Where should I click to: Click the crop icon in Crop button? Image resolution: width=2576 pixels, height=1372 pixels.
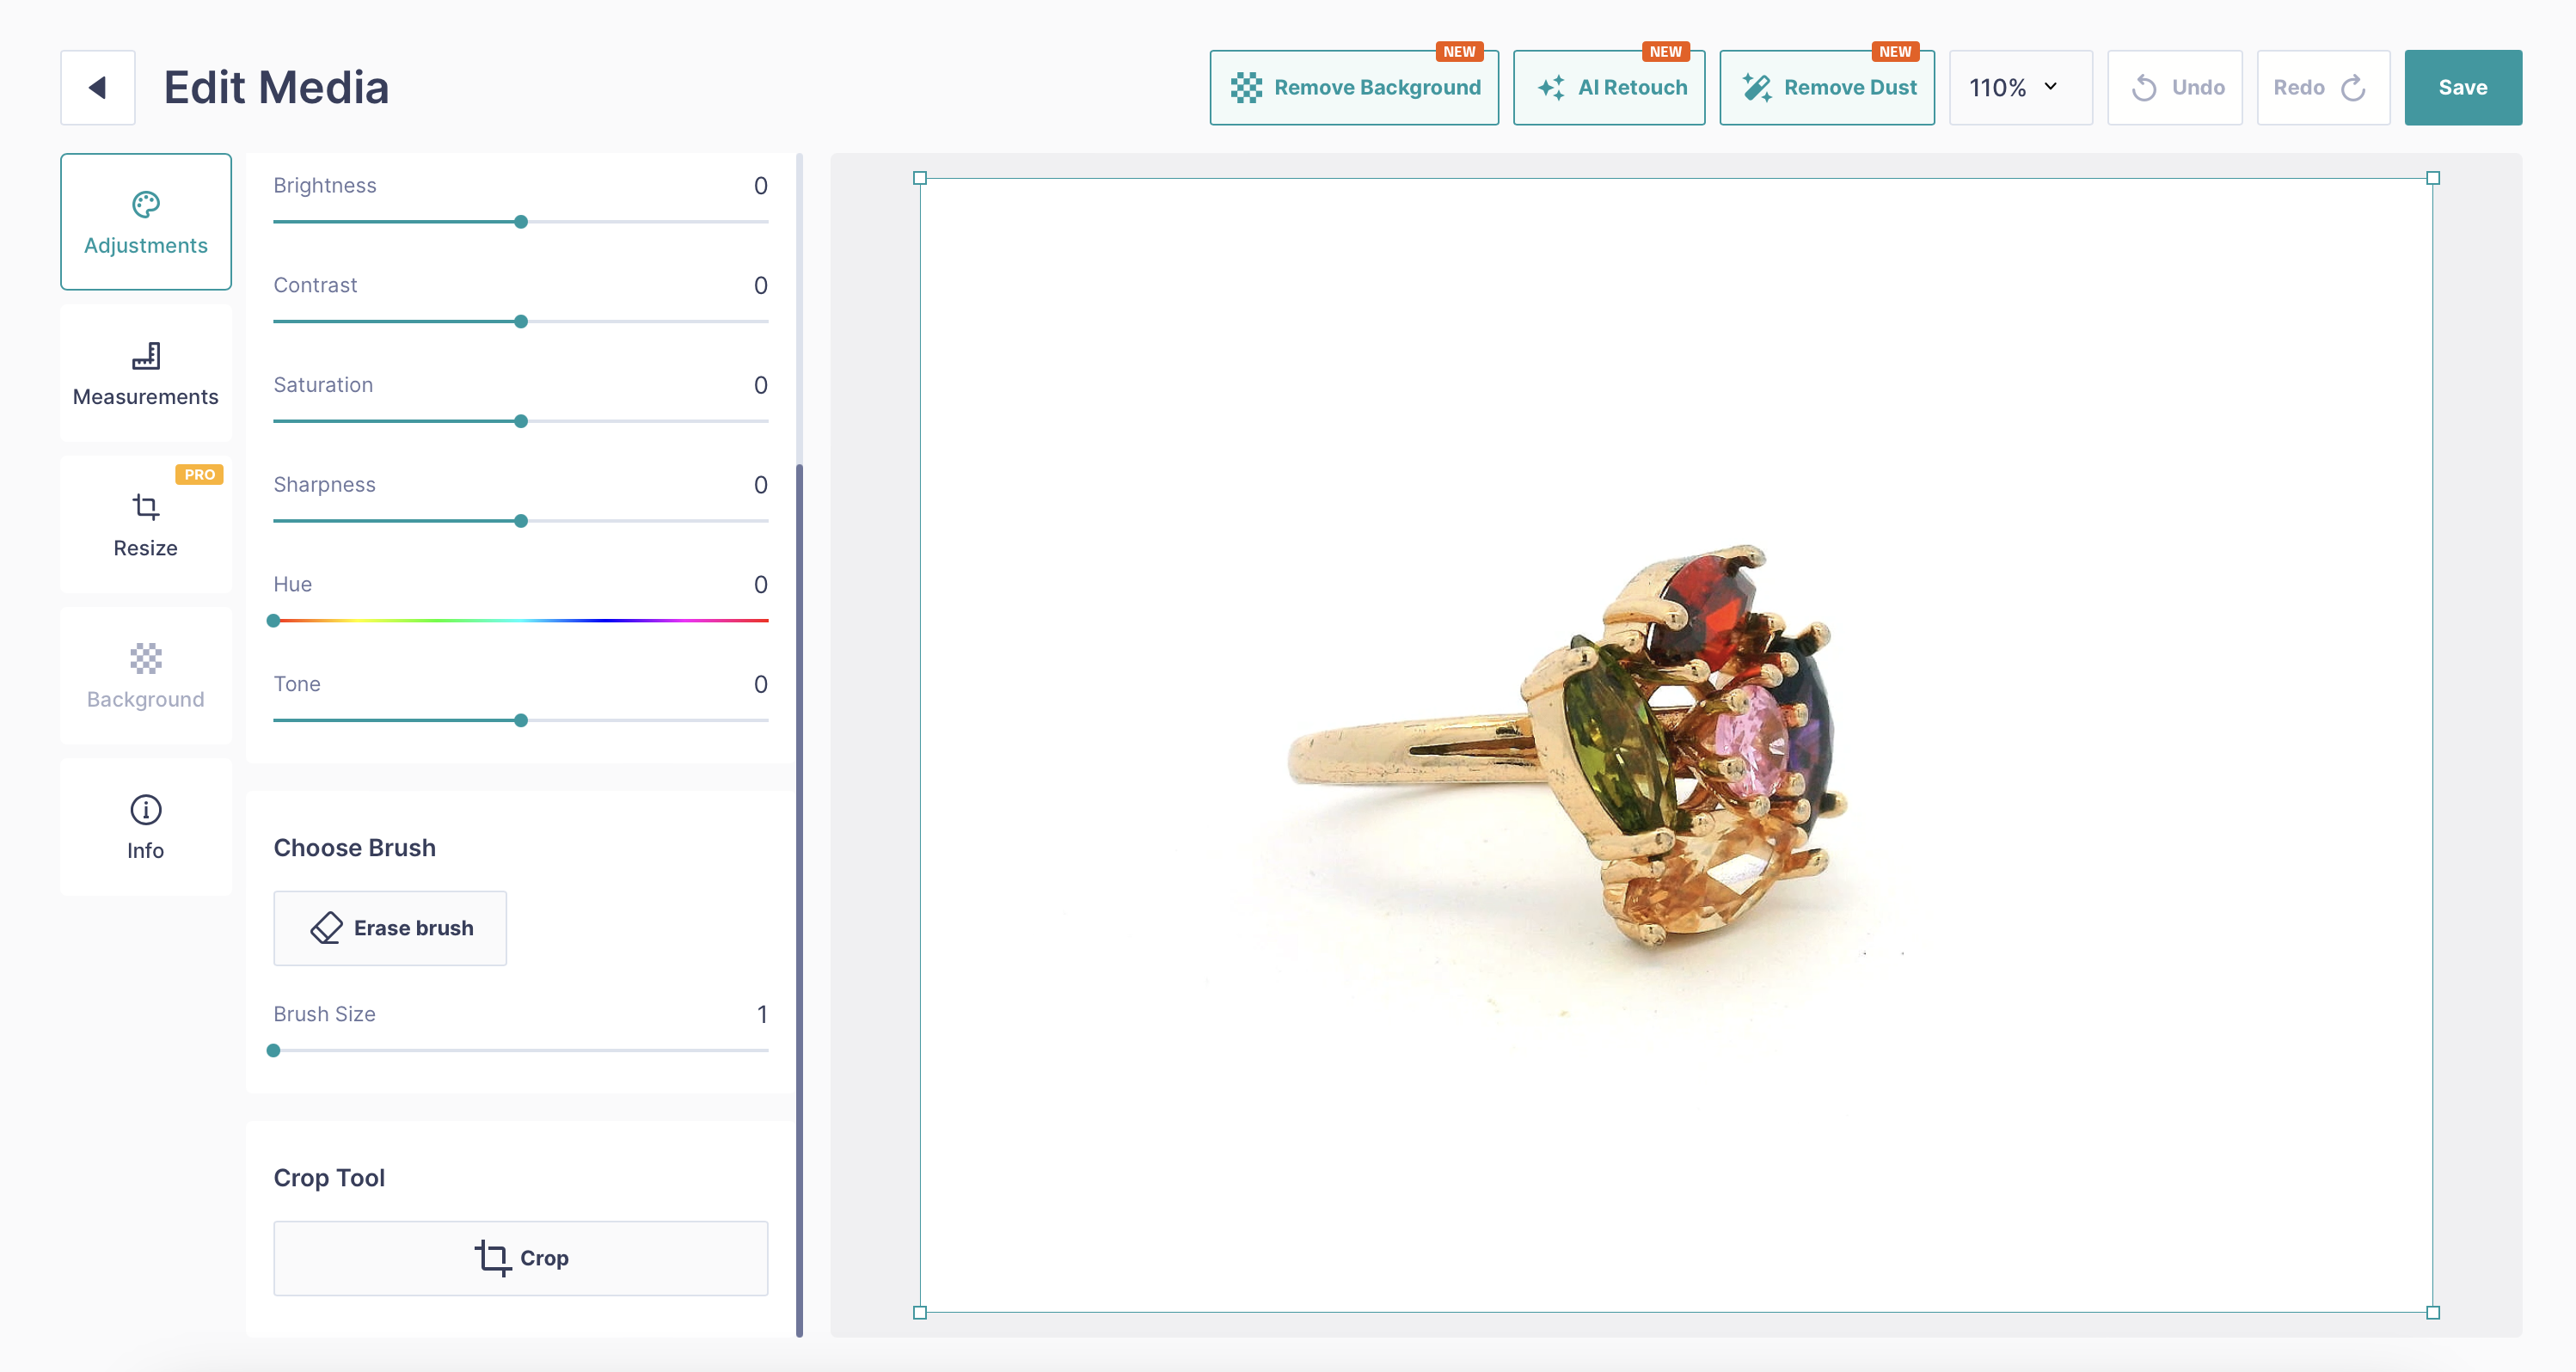tap(492, 1257)
